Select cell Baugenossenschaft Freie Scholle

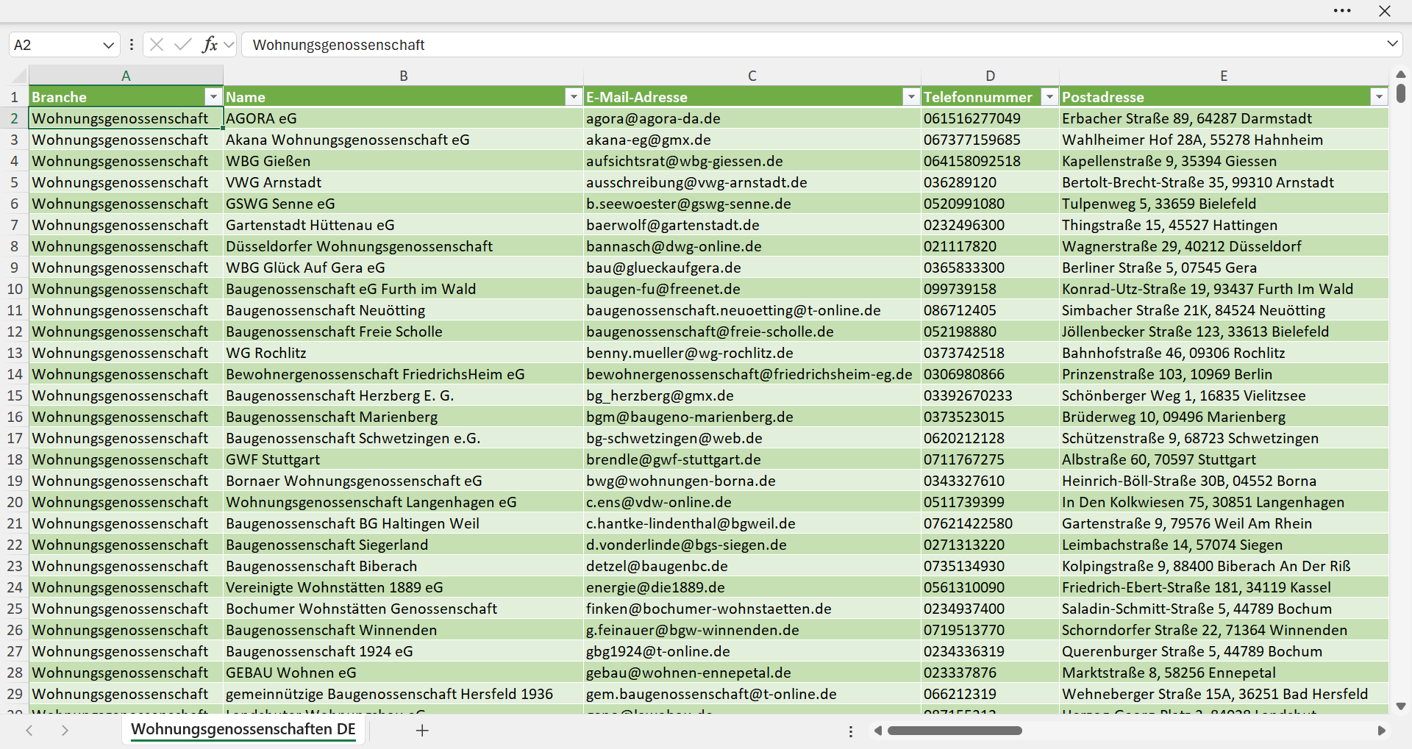point(403,332)
